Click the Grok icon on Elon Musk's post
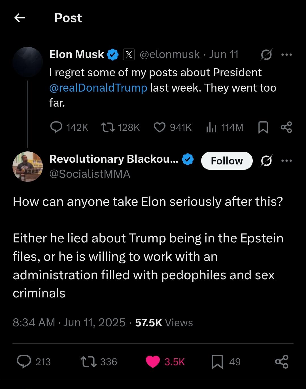The height and width of the screenshot is (389, 306). (x=266, y=54)
